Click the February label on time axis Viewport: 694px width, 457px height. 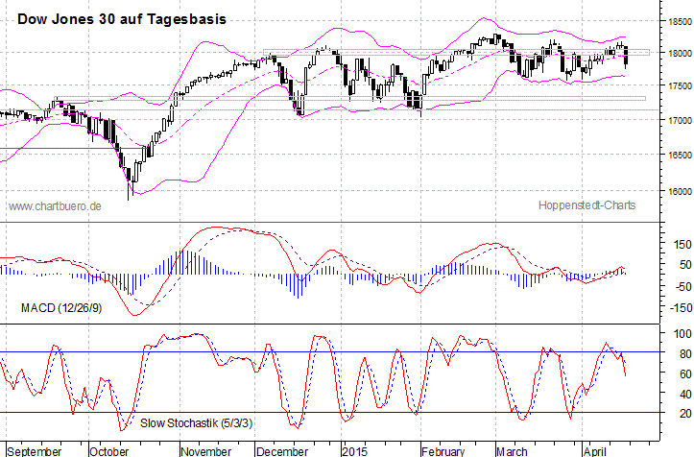tap(443, 451)
